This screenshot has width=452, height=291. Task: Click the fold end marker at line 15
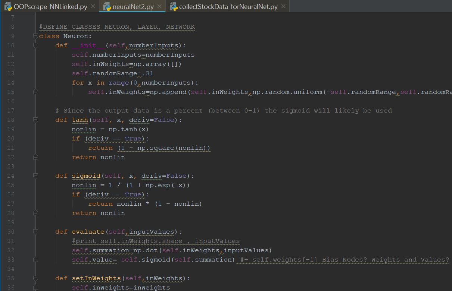pyautogui.click(x=35, y=92)
